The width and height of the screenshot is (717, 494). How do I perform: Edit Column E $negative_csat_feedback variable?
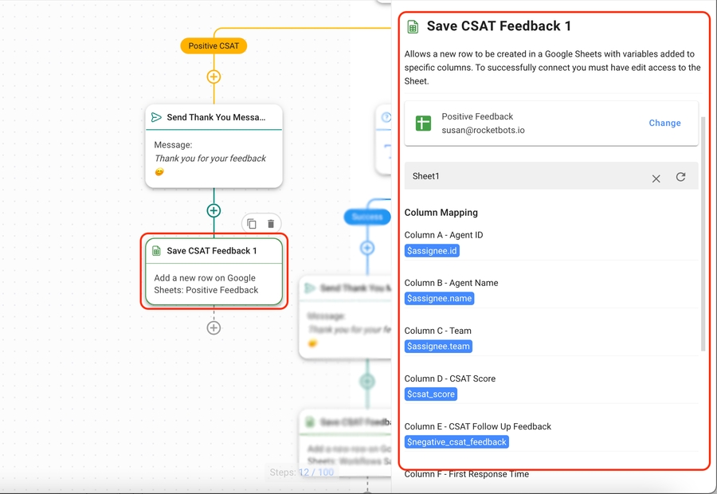point(456,442)
